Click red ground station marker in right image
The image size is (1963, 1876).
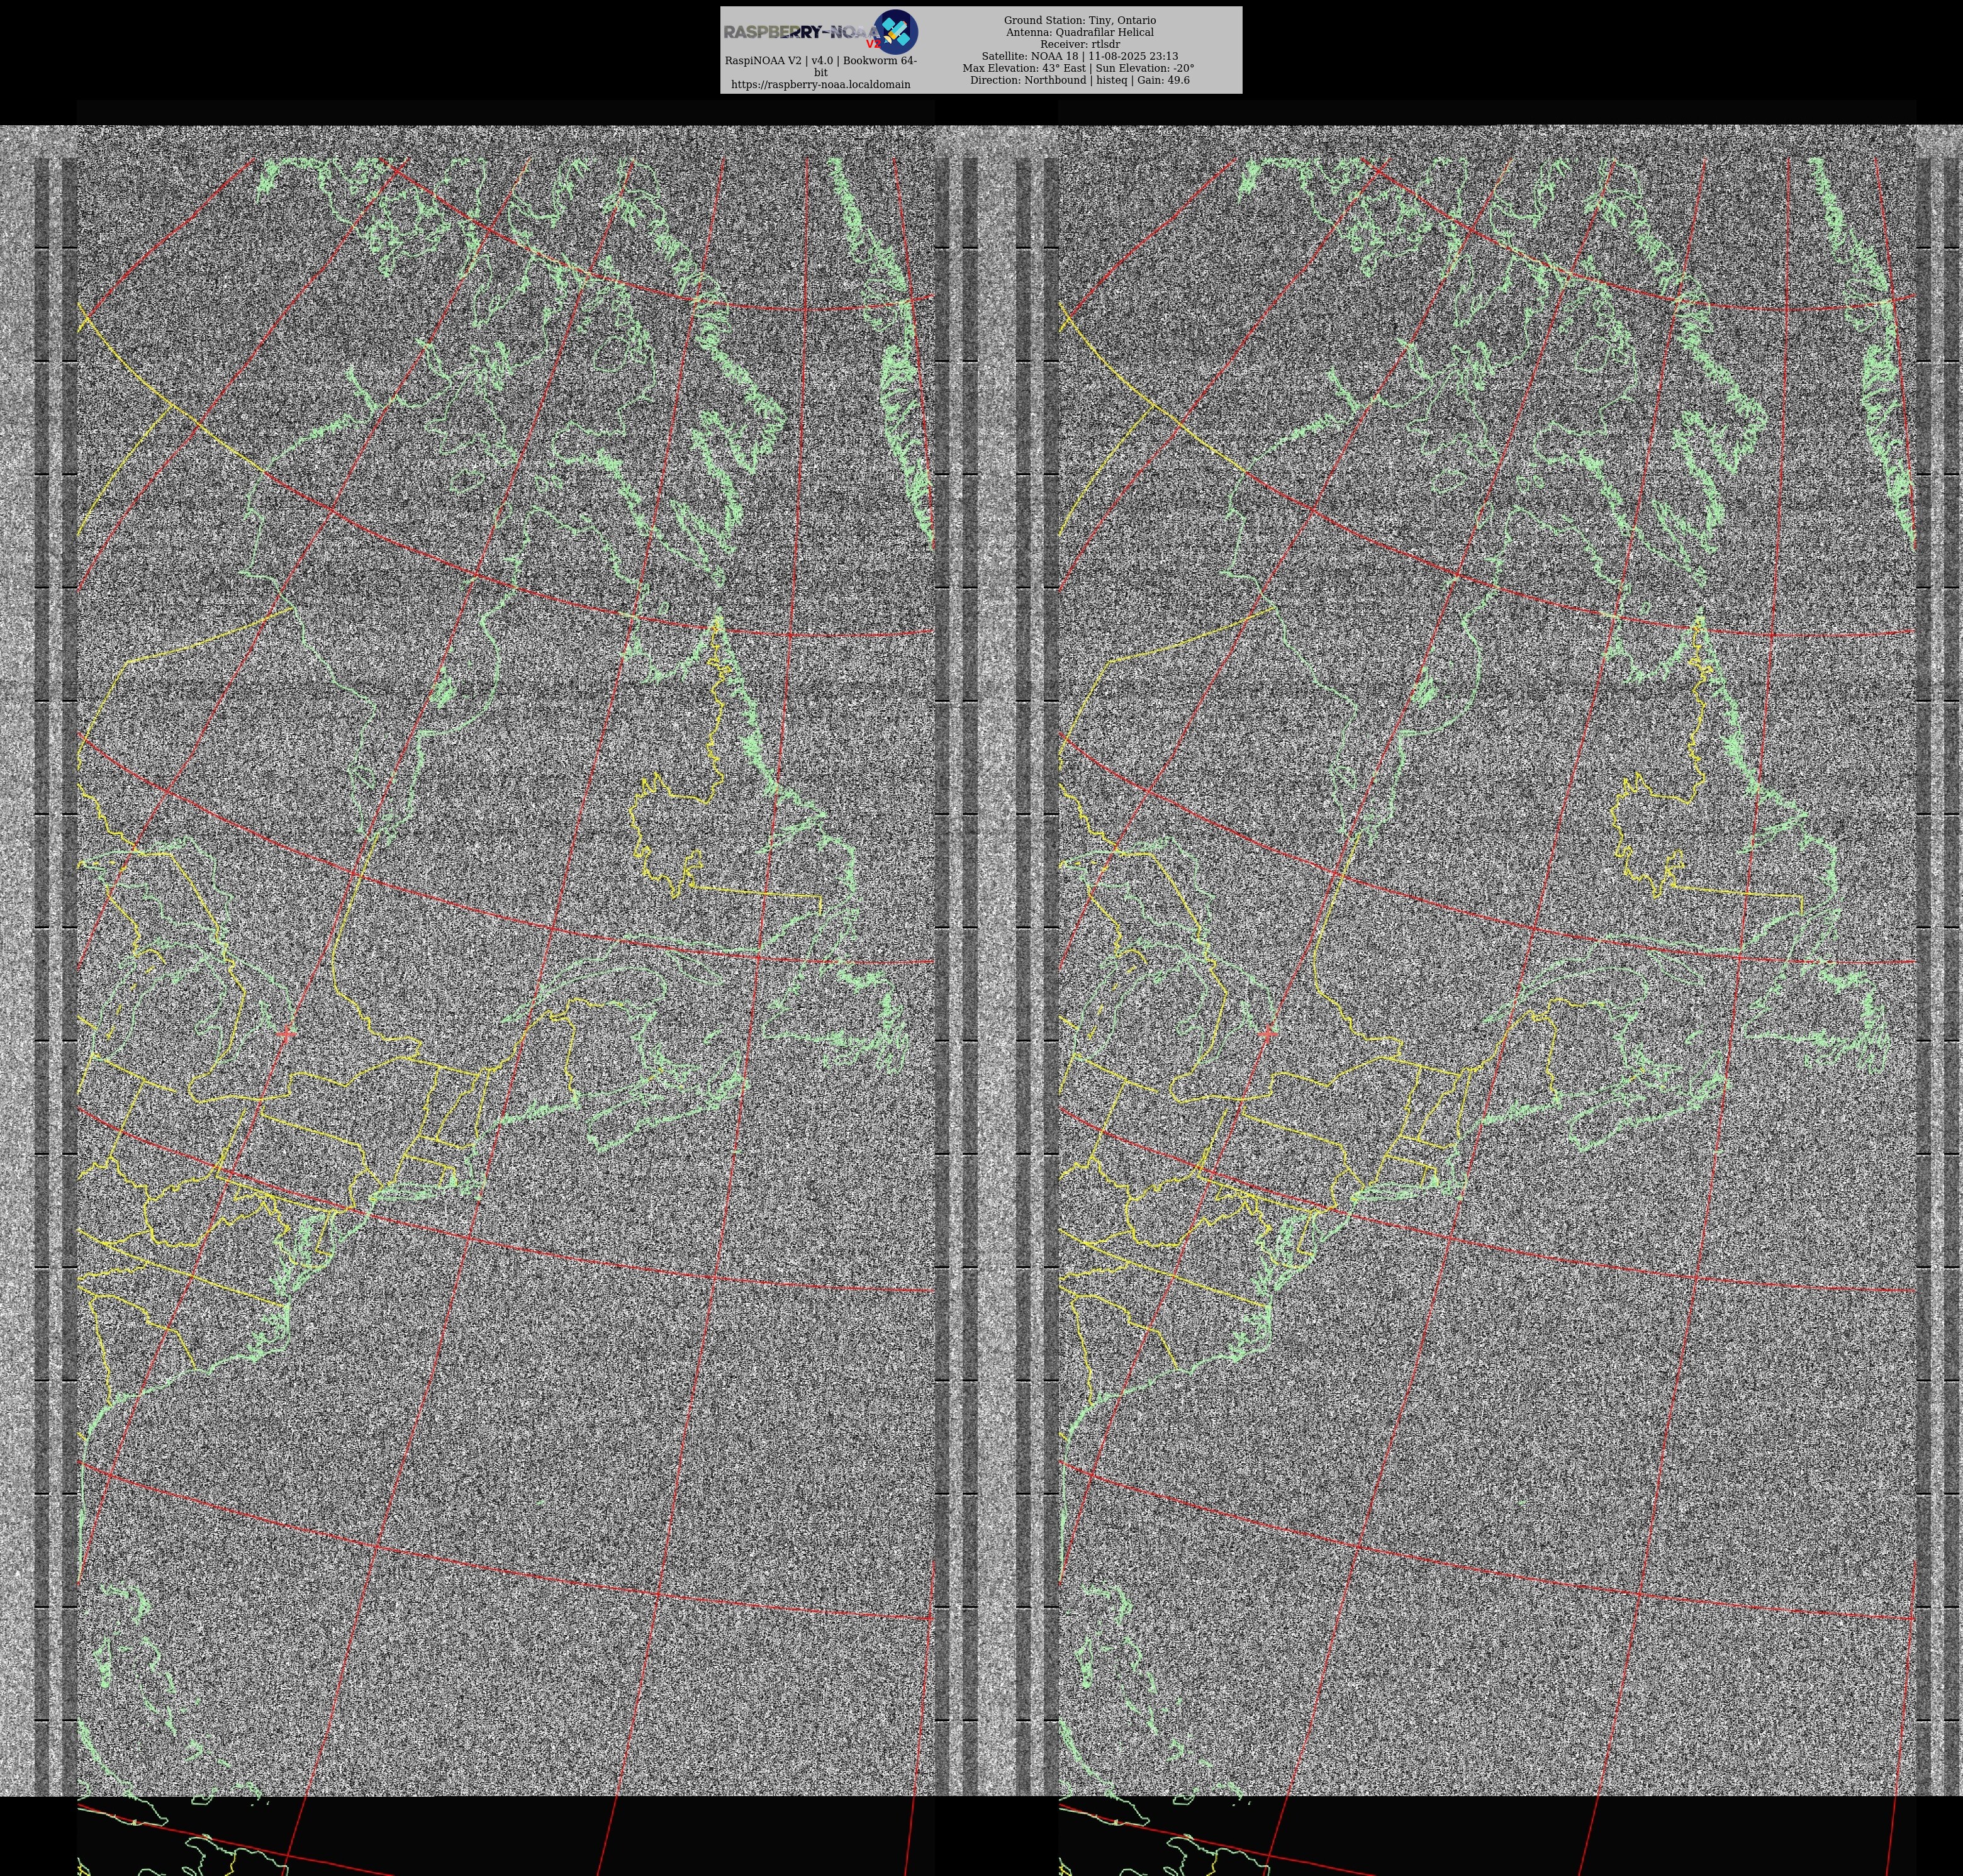(x=1268, y=1034)
